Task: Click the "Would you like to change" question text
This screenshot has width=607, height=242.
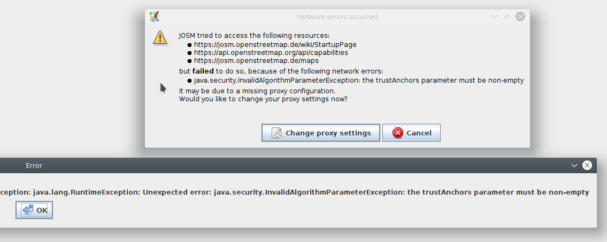Action: [x=263, y=99]
